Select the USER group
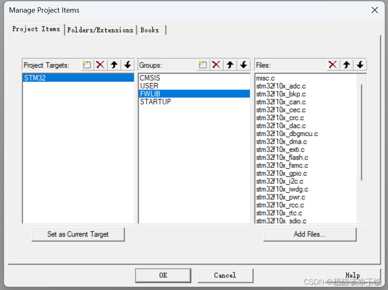The height and width of the screenshot is (290, 388). click(194, 86)
